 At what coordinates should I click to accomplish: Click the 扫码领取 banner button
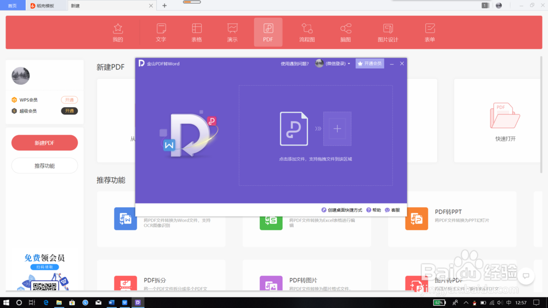[x=44, y=267]
